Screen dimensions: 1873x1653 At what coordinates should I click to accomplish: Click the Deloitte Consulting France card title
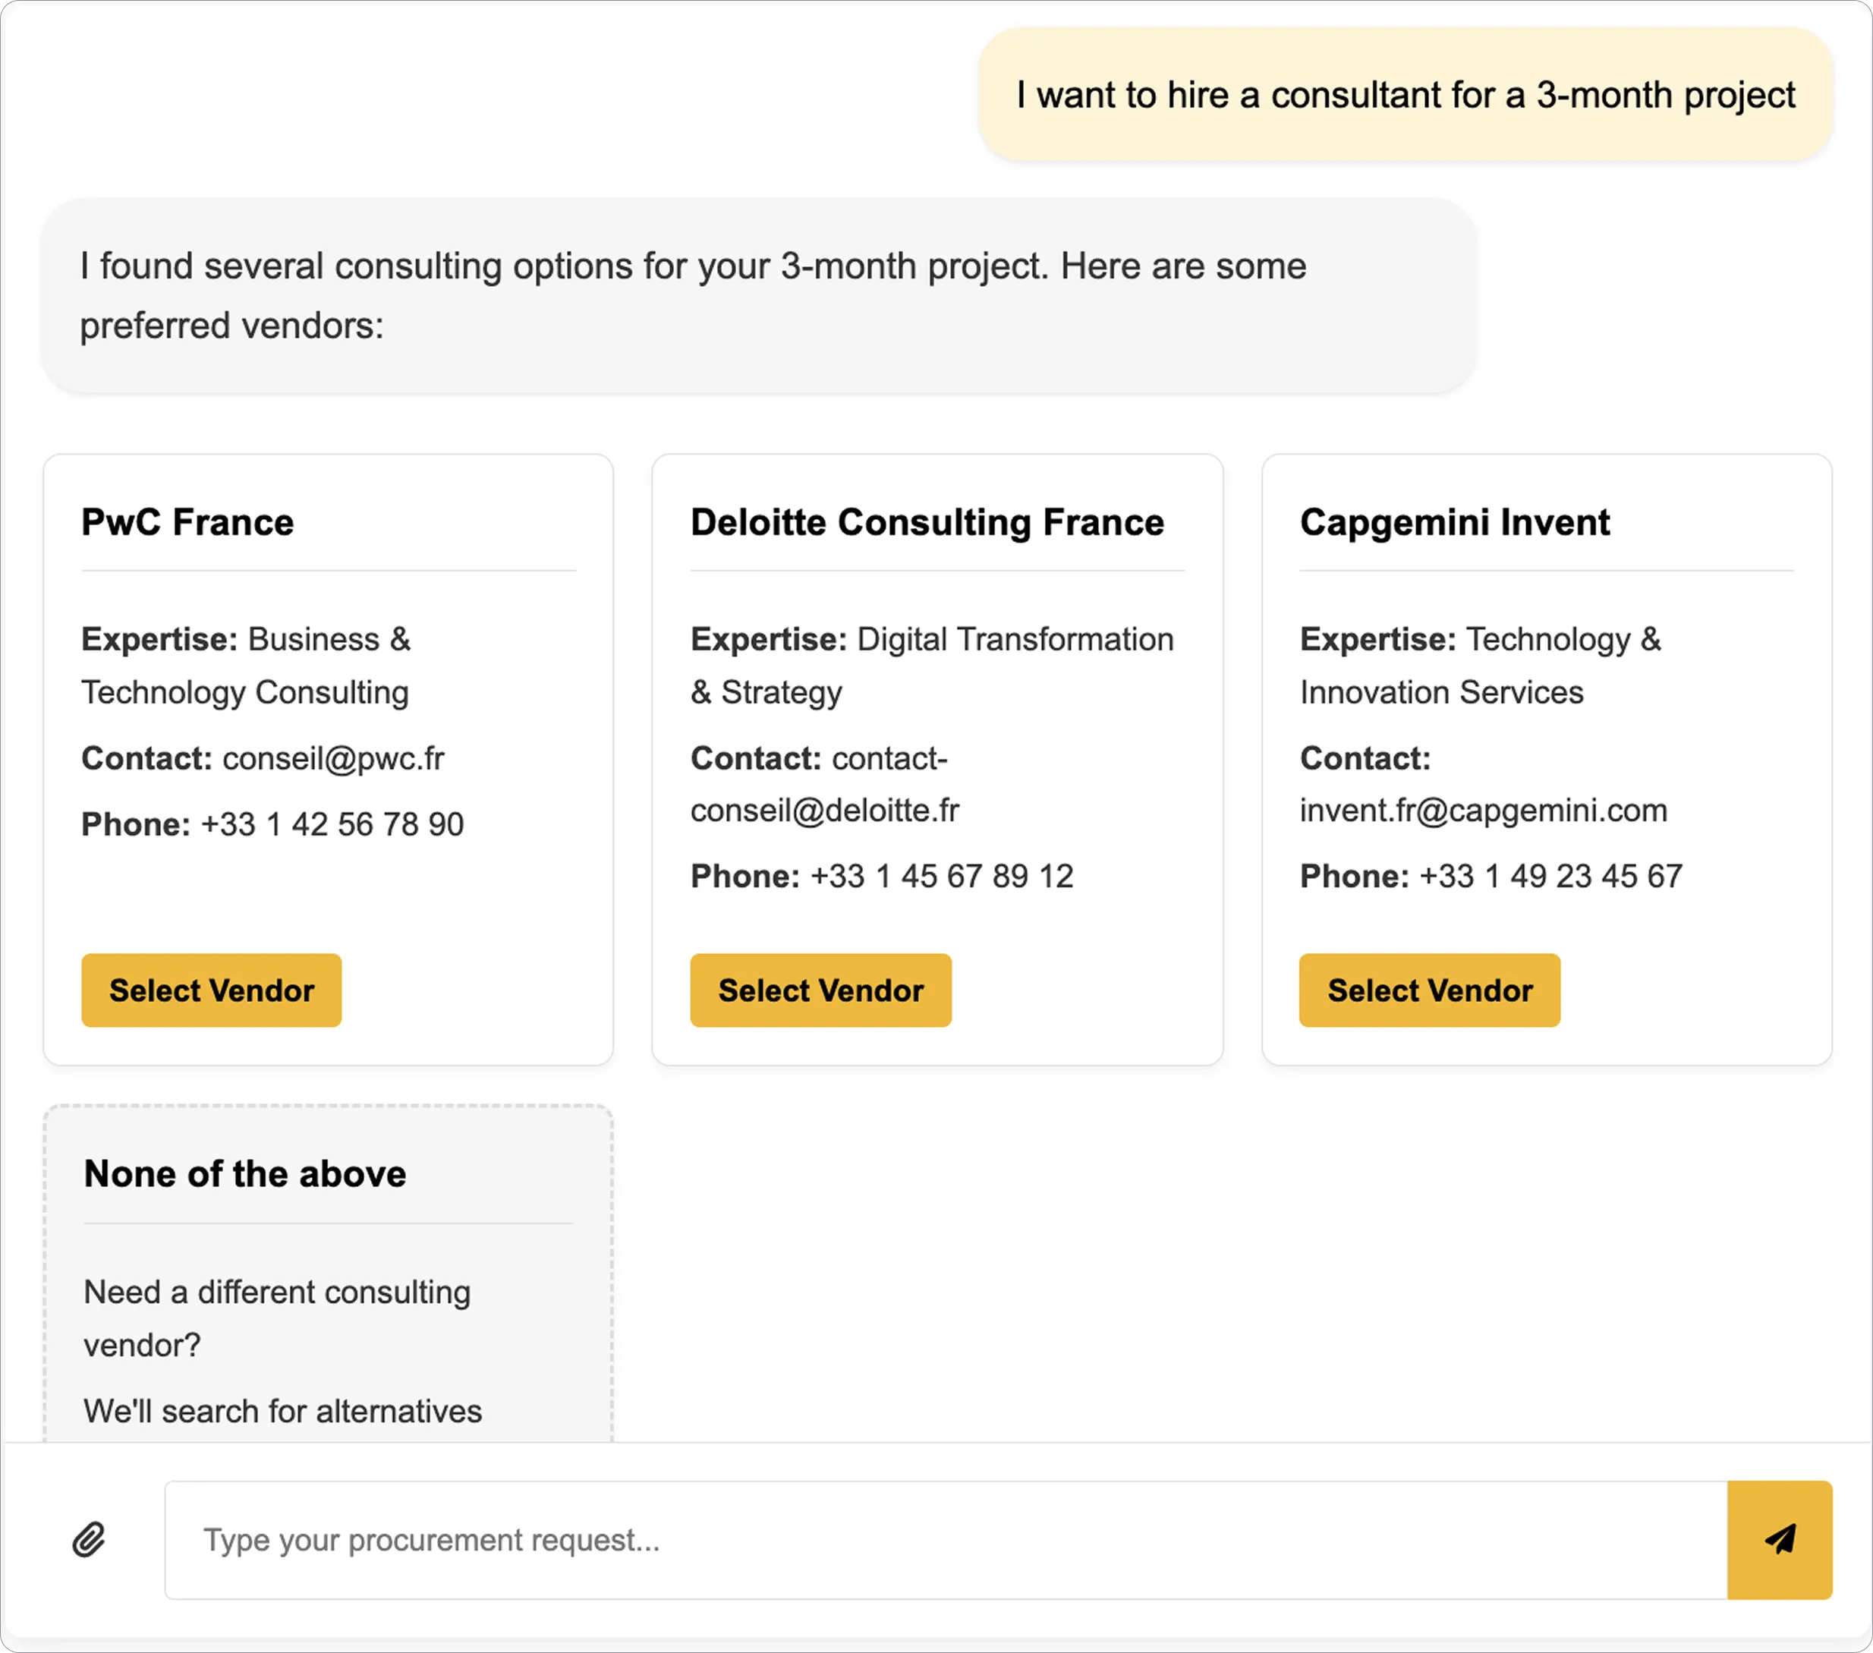point(927,522)
